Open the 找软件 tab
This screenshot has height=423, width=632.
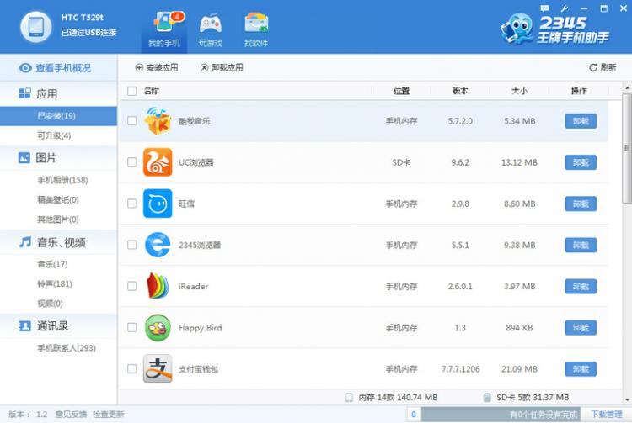pos(256,29)
